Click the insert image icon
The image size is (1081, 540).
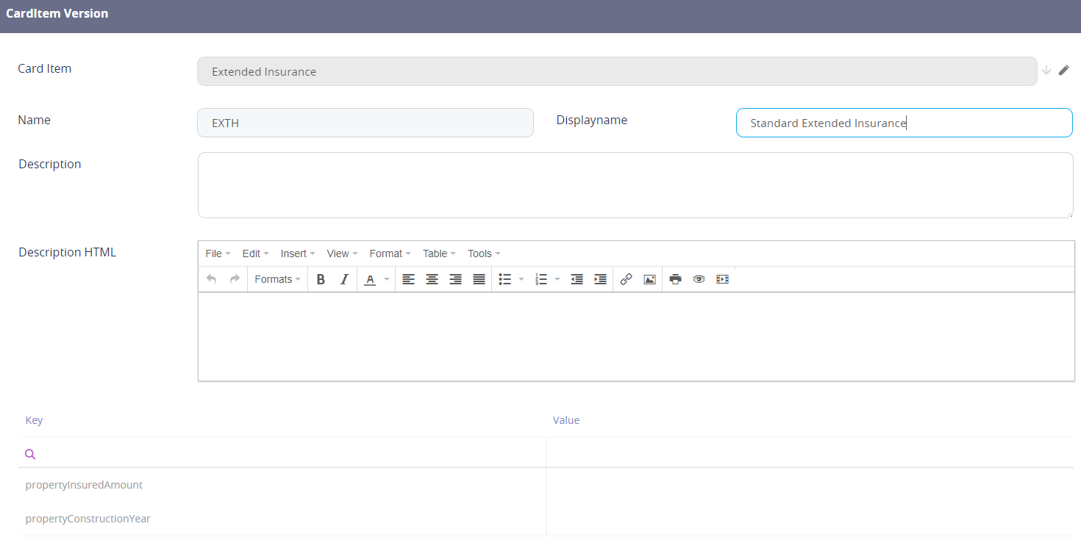pyautogui.click(x=649, y=279)
